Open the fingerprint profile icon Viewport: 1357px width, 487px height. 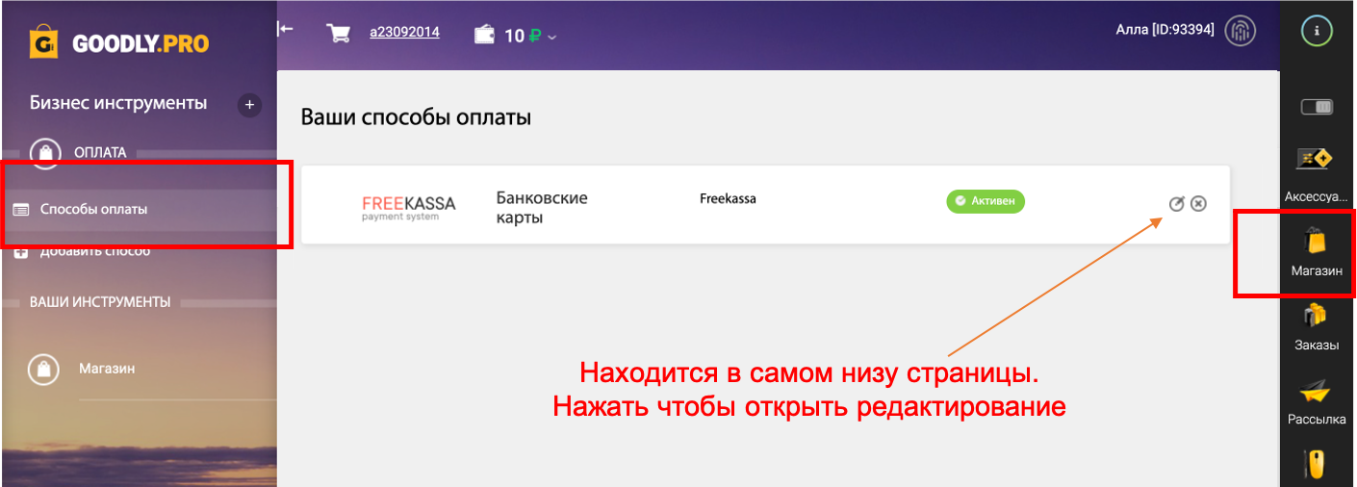pyautogui.click(x=1241, y=31)
